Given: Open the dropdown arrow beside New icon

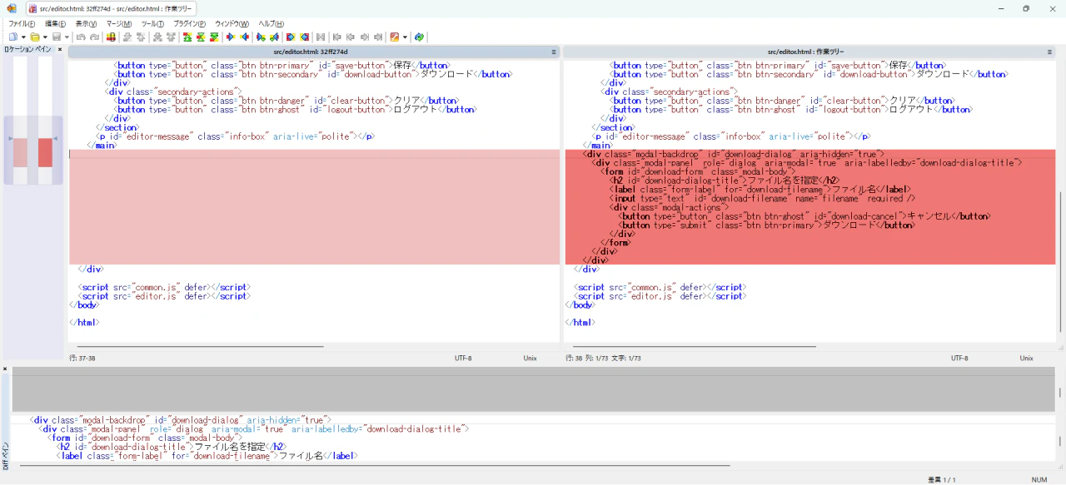Looking at the screenshot, I should click(x=23, y=37).
